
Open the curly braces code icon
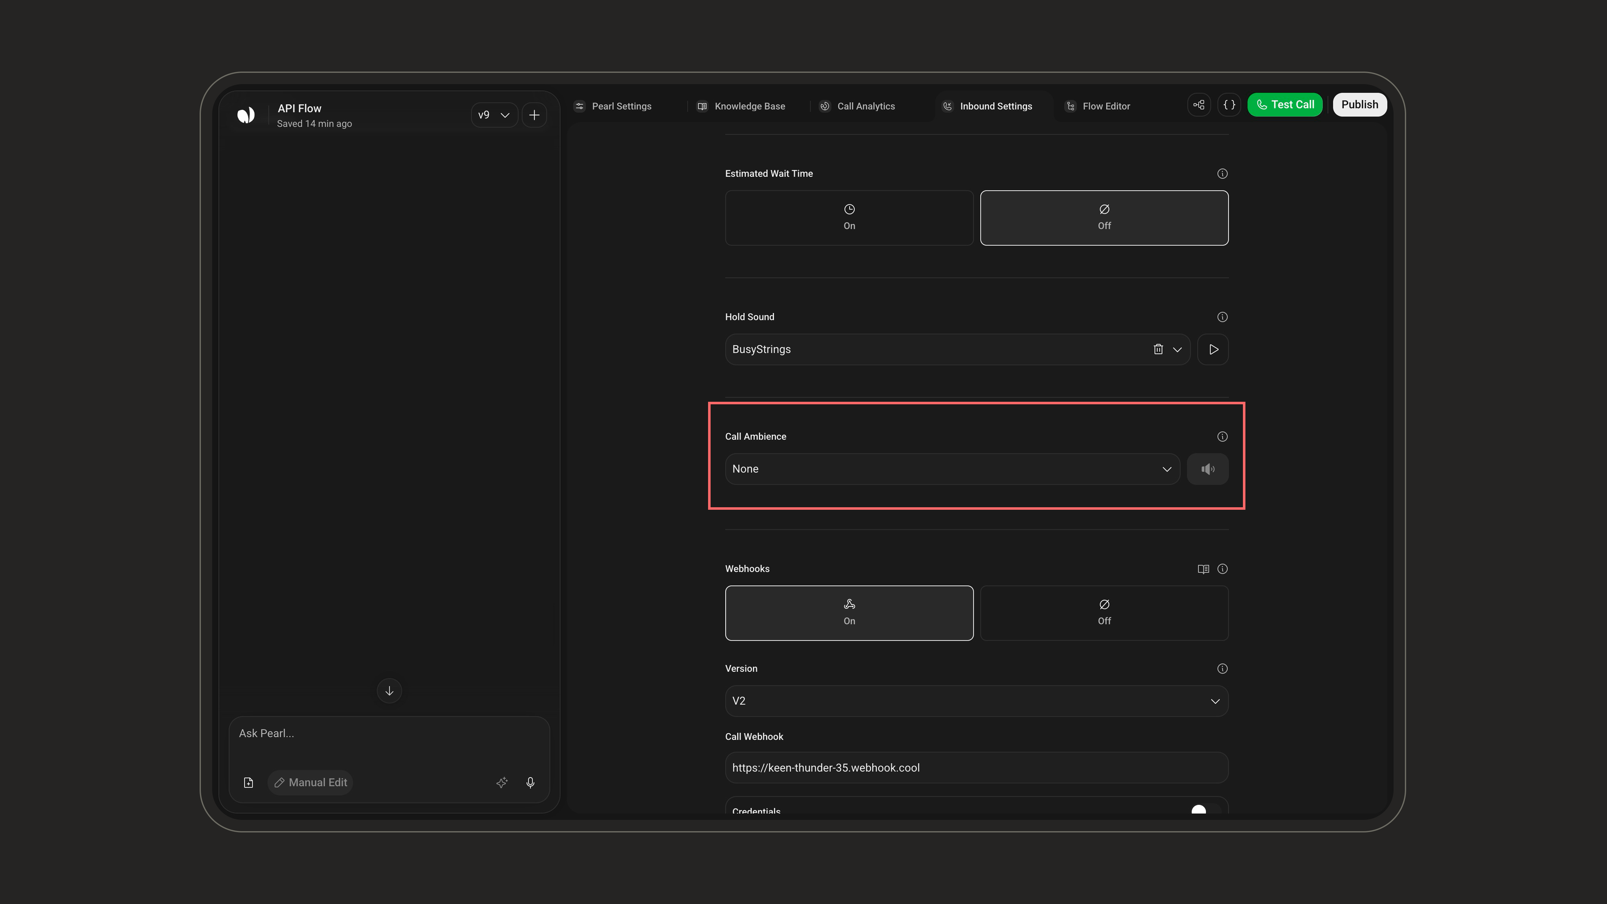click(1230, 105)
